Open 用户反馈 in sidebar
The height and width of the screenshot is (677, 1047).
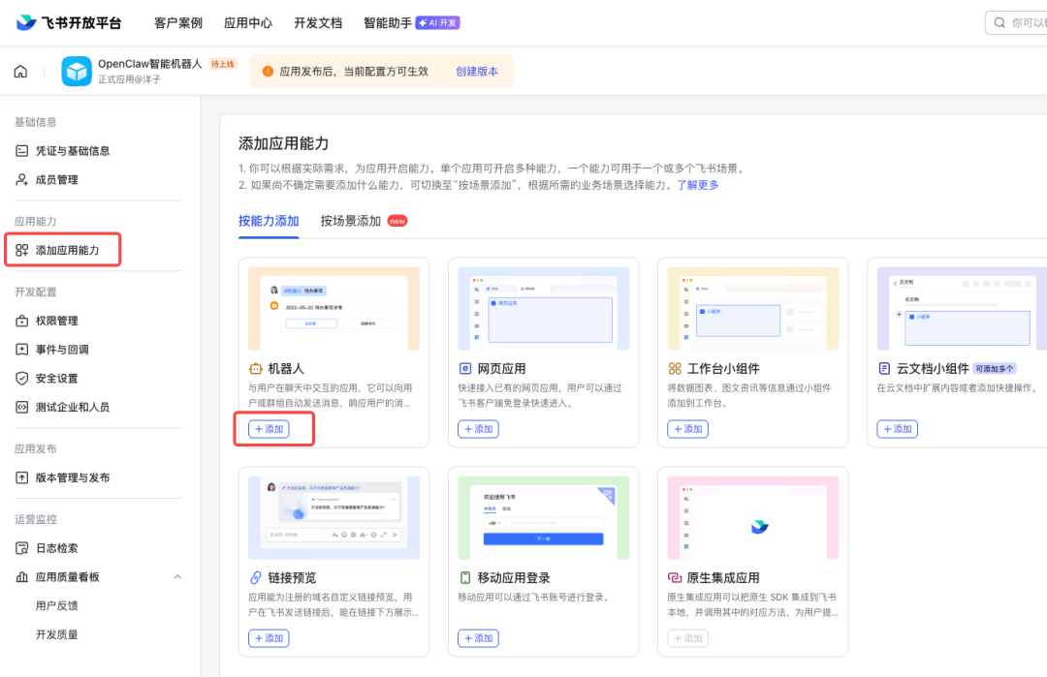[x=57, y=605]
